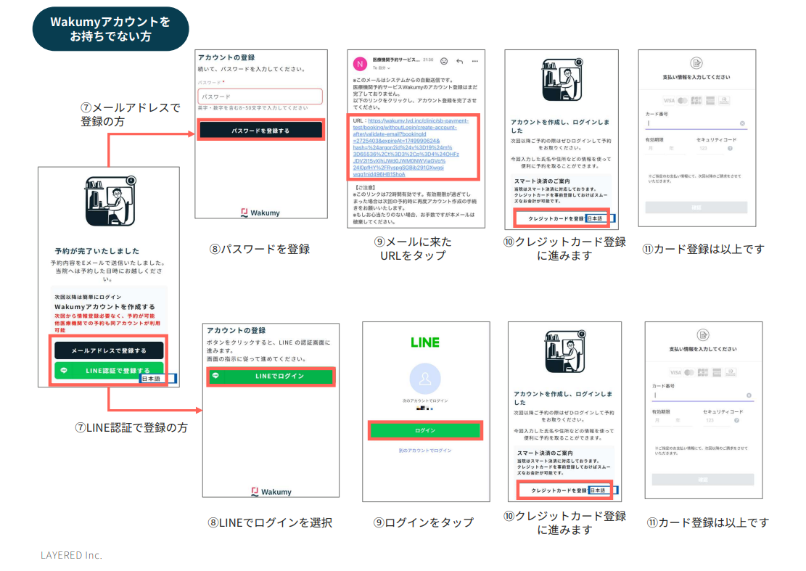
Task: Click the security code help icon in the lower form
Action: tap(736, 420)
